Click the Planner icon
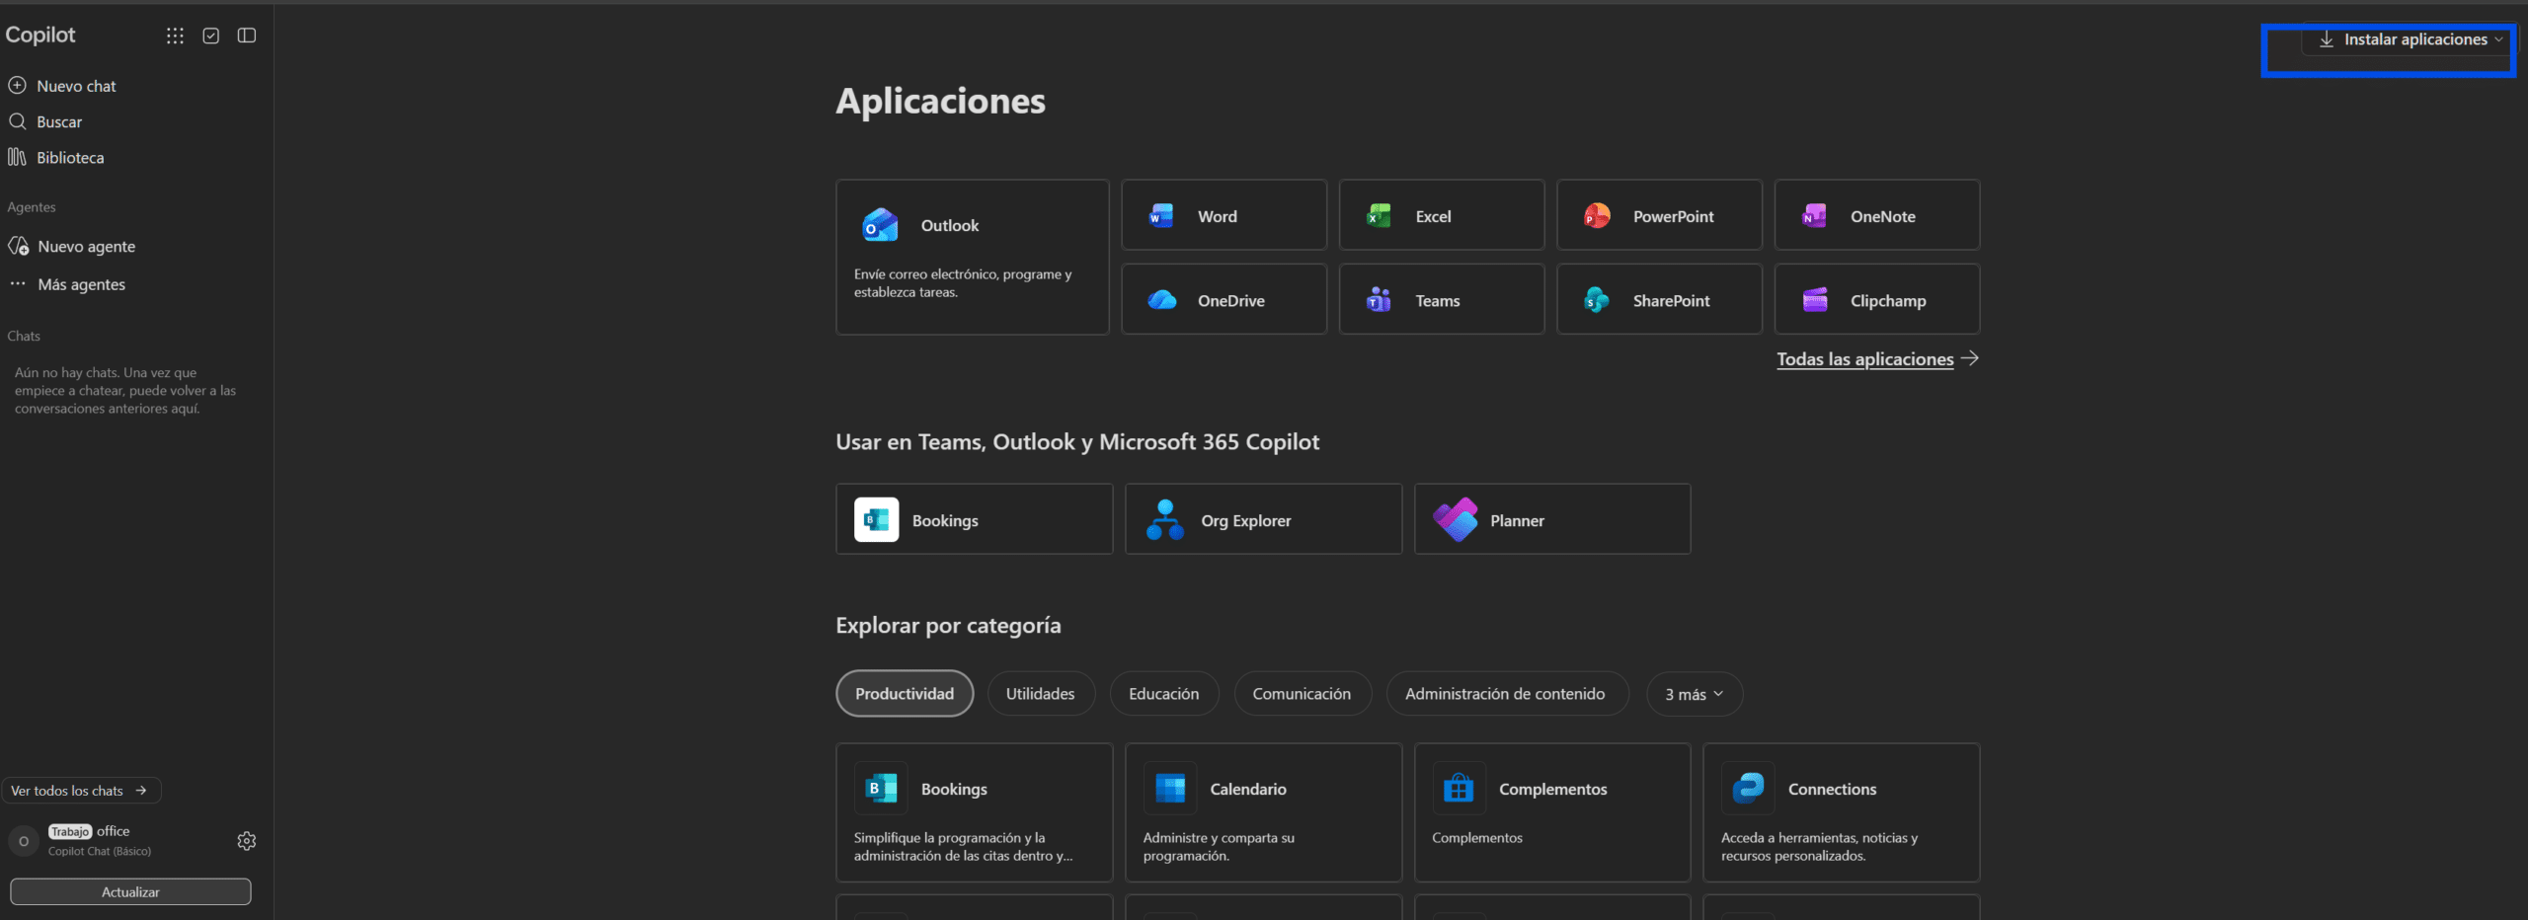Screen dimensions: 2528x920 point(1455,519)
